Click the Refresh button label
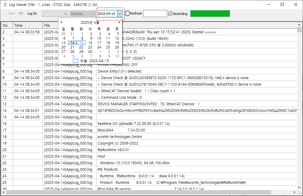 pos(136,13)
